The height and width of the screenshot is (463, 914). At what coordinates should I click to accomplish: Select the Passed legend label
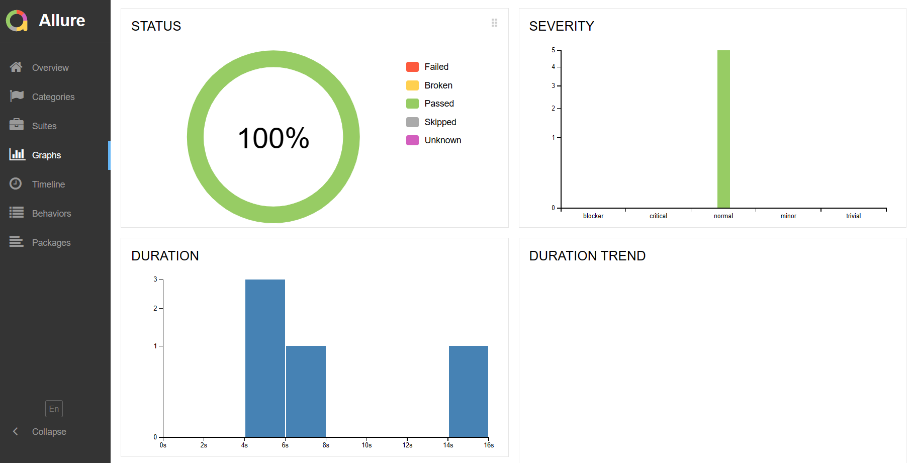pos(439,104)
